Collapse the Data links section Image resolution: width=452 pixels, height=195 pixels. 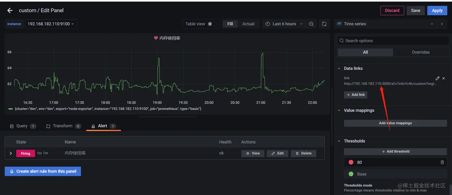[339, 68]
